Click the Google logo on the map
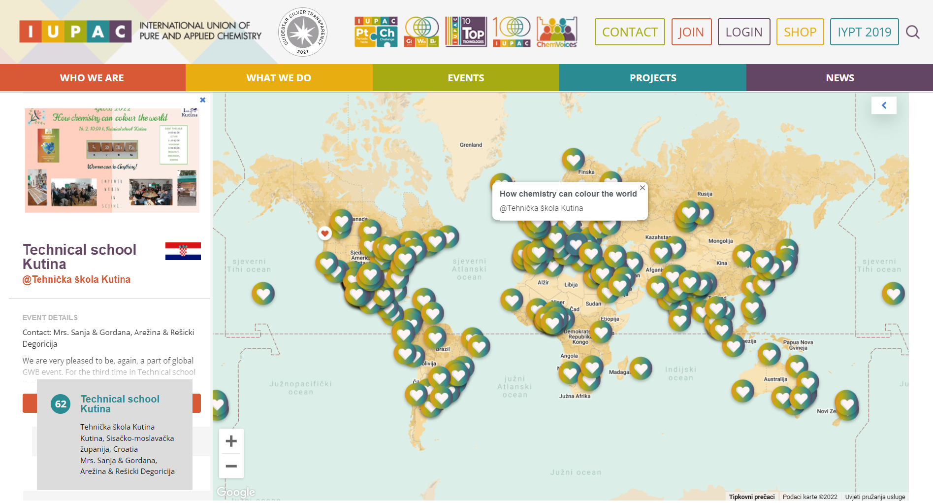Viewport: 933px width, 503px height. tap(236, 492)
